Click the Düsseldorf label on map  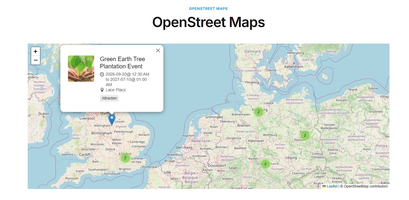pos(217,165)
